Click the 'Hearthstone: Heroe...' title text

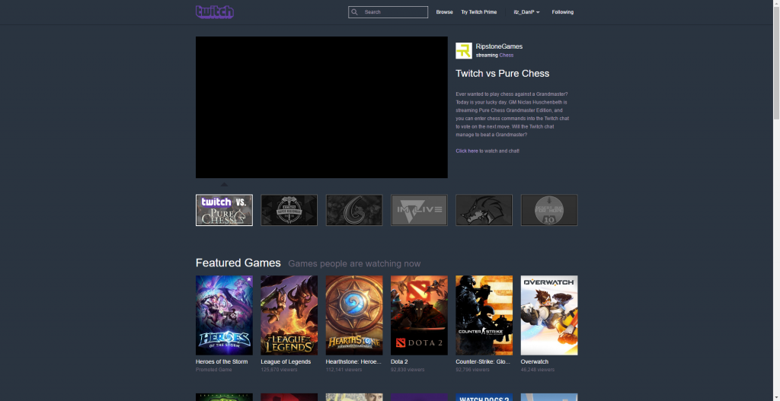point(353,361)
